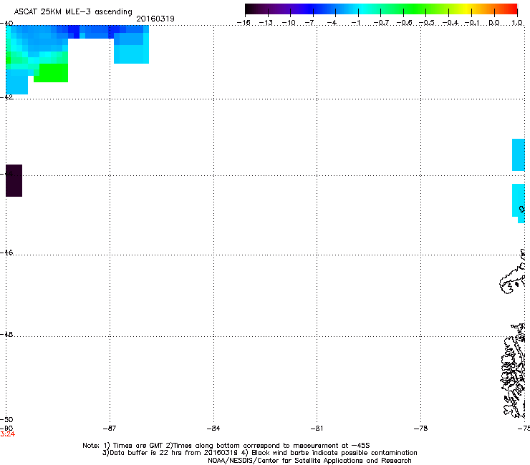Select the color bar label '-0.7'
The width and height of the screenshot is (530, 465).
(x=381, y=23)
